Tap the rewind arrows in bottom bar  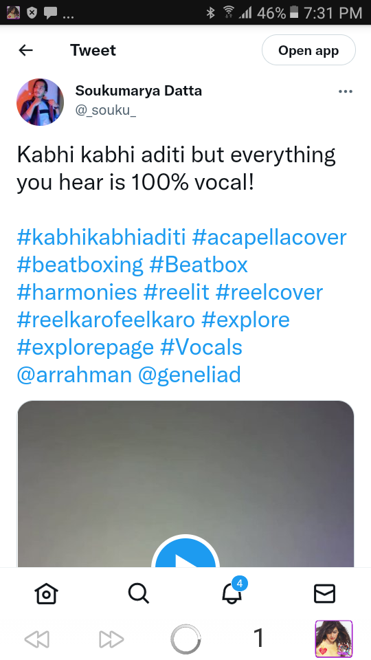click(37, 639)
